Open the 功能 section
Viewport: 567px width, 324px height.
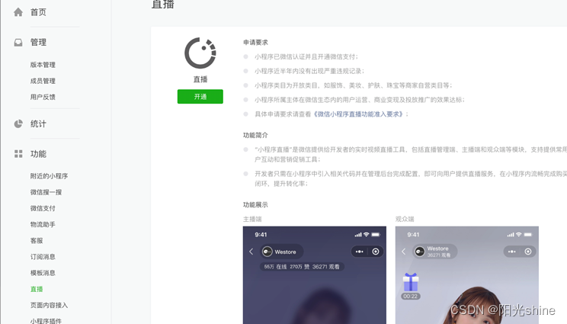click(38, 154)
